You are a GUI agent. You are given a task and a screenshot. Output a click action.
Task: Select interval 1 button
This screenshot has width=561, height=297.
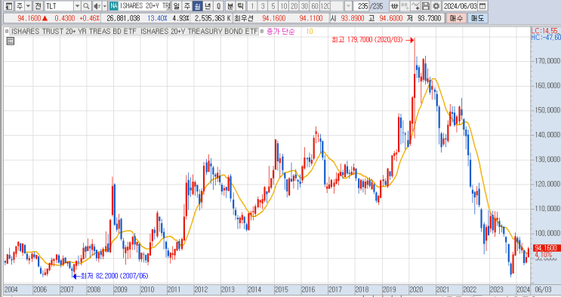(x=252, y=6)
